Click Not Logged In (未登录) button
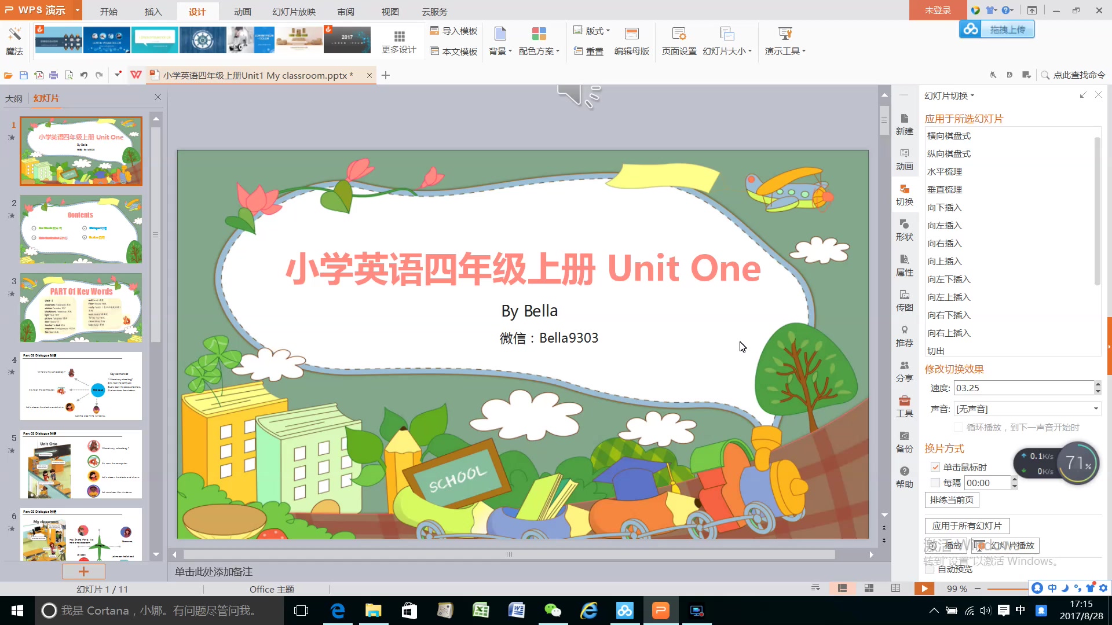This screenshot has width=1112, height=625. click(x=938, y=10)
